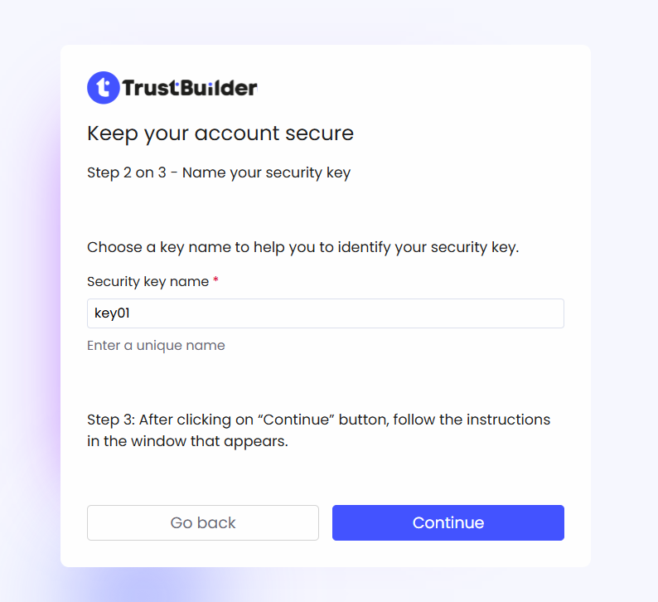Image resolution: width=658 pixels, height=602 pixels.
Task: Click the "in the window that appears" line
Action: 187,441
